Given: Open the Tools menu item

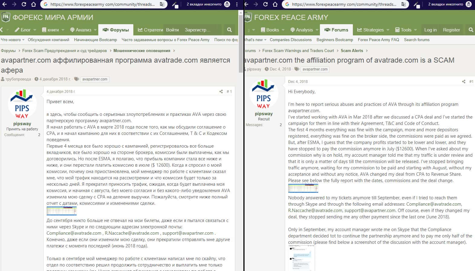Looking at the screenshot, I should coord(403,30).
